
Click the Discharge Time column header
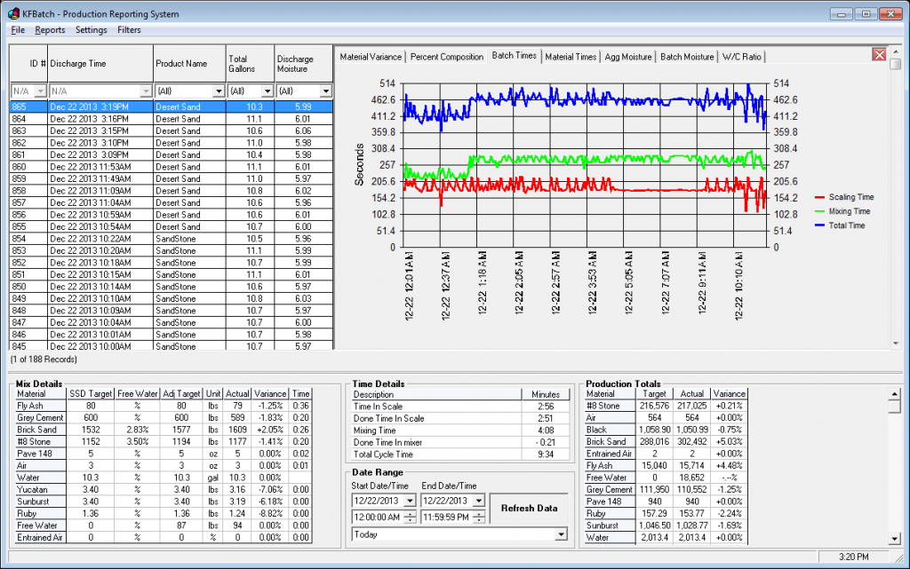pyautogui.click(x=100, y=63)
